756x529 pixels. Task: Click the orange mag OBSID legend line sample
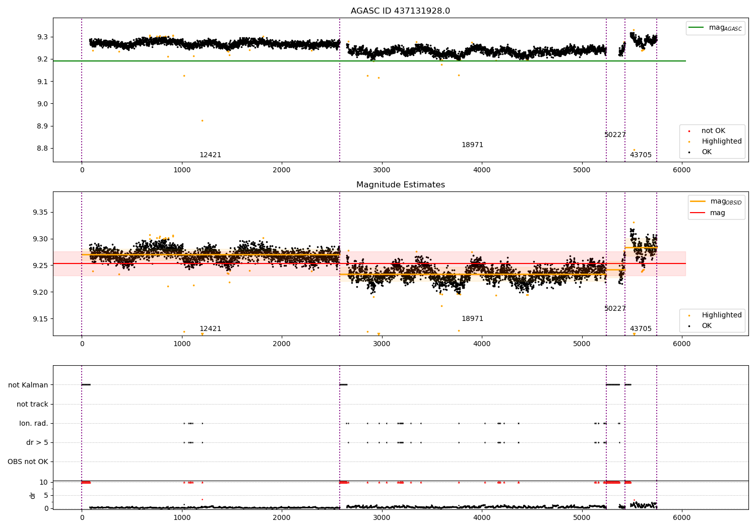(x=698, y=201)
